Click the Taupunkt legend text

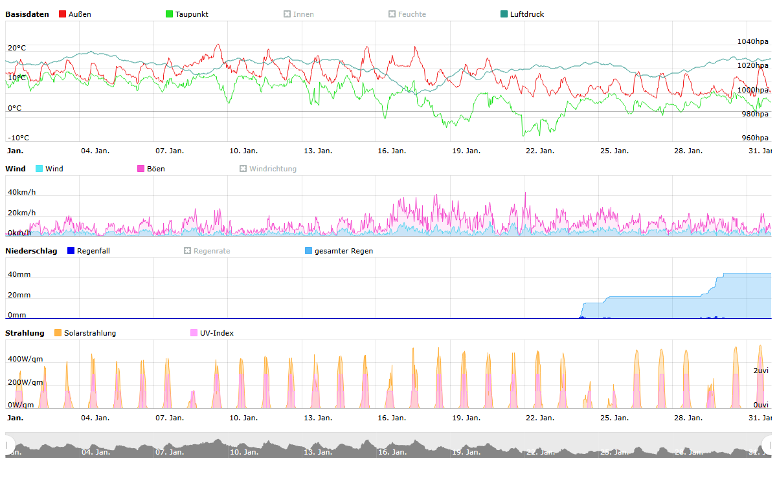(192, 14)
